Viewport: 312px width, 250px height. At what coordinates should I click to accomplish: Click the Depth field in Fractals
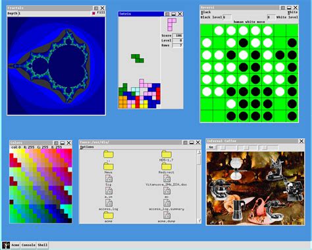[x=55, y=13]
